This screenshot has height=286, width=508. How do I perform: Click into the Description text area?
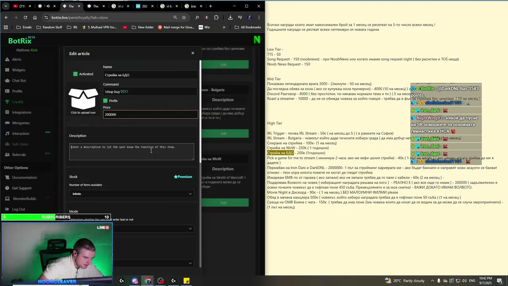(x=132, y=152)
